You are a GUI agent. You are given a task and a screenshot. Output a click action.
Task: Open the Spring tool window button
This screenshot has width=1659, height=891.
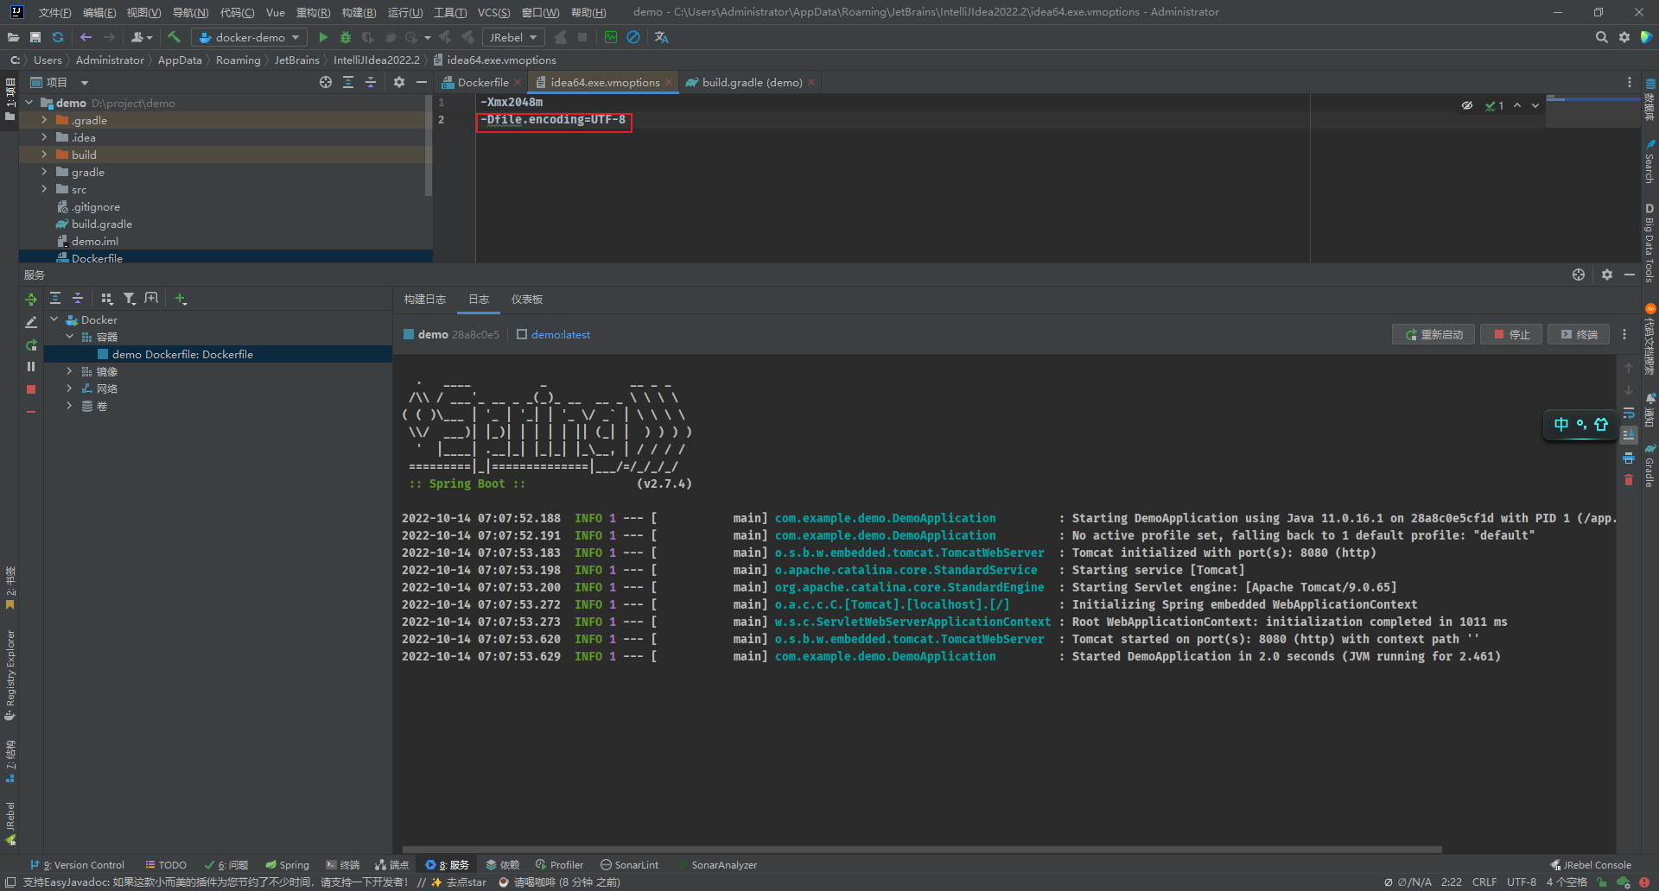point(287,864)
